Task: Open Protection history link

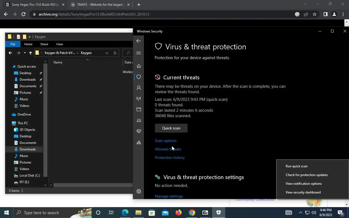Action: point(170,158)
